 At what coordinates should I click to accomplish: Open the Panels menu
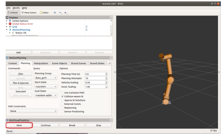click(16, 8)
